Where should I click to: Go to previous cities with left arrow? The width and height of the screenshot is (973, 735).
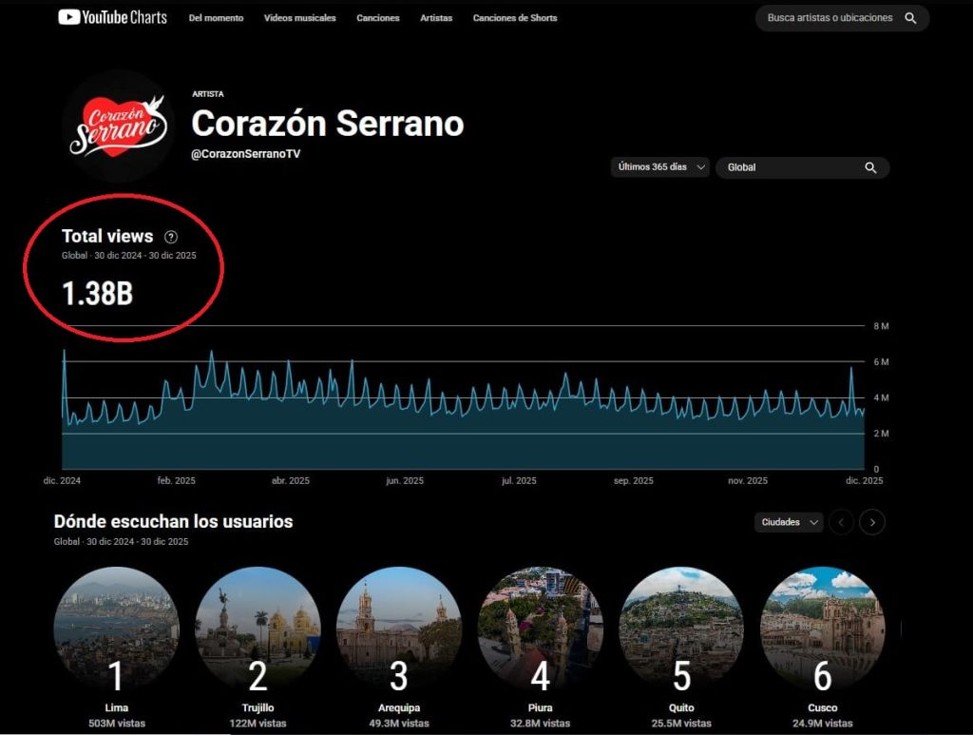click(x=841, y=522)
